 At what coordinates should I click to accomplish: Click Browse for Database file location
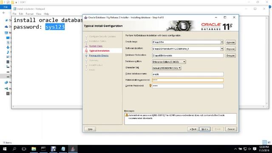coord(230,56)
